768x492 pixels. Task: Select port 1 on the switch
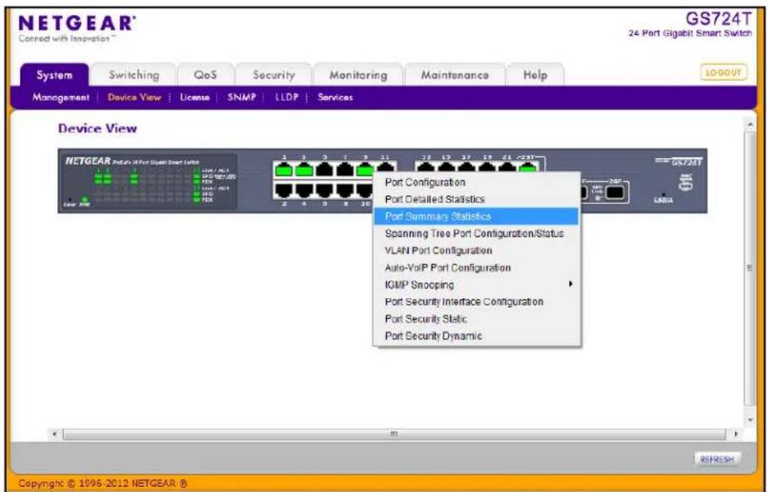pos(283,169)
